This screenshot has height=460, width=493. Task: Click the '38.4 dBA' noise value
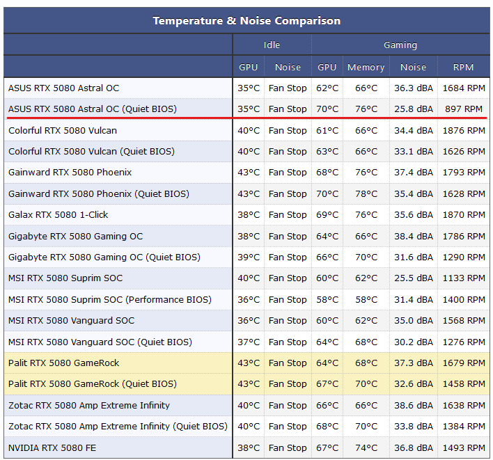(414, 237)
